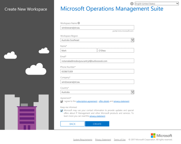Open privacy statement link in Agreement row
The image size is (181, 144).
121,101
